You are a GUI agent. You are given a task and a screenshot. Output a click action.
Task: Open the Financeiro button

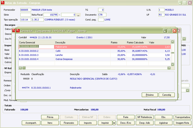[69, 123]
